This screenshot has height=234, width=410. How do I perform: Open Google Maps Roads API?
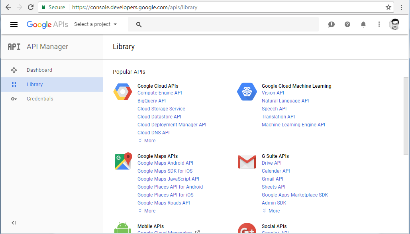point(164,203)
